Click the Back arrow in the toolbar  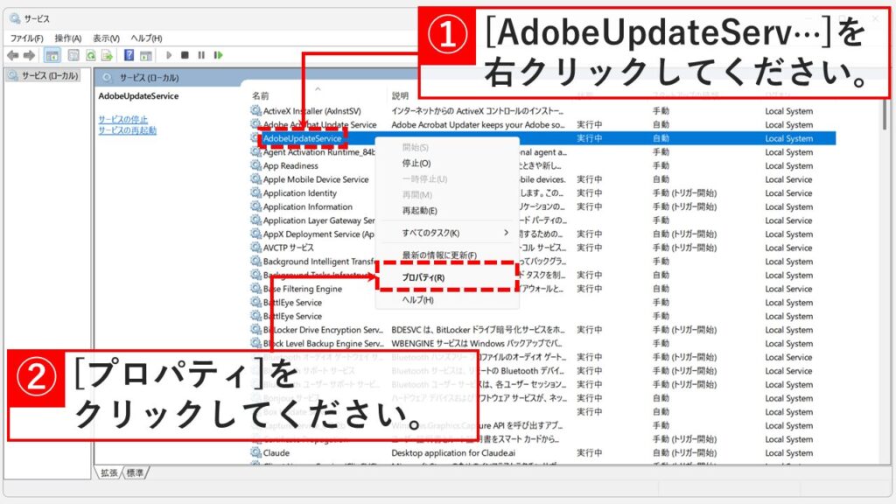click(x=12, y=55)
